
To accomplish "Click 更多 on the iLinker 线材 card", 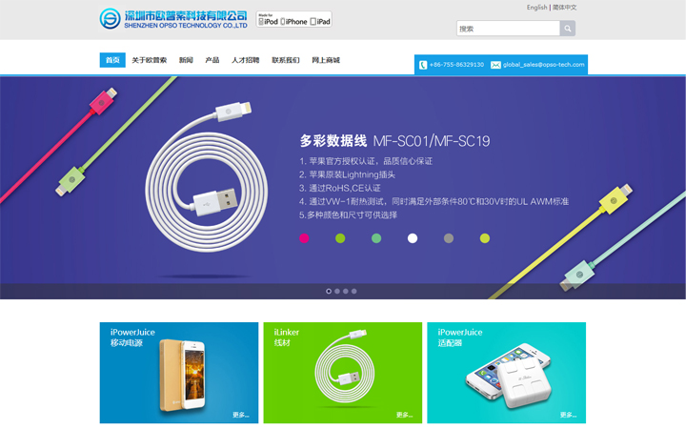I will tap(404, 415).
